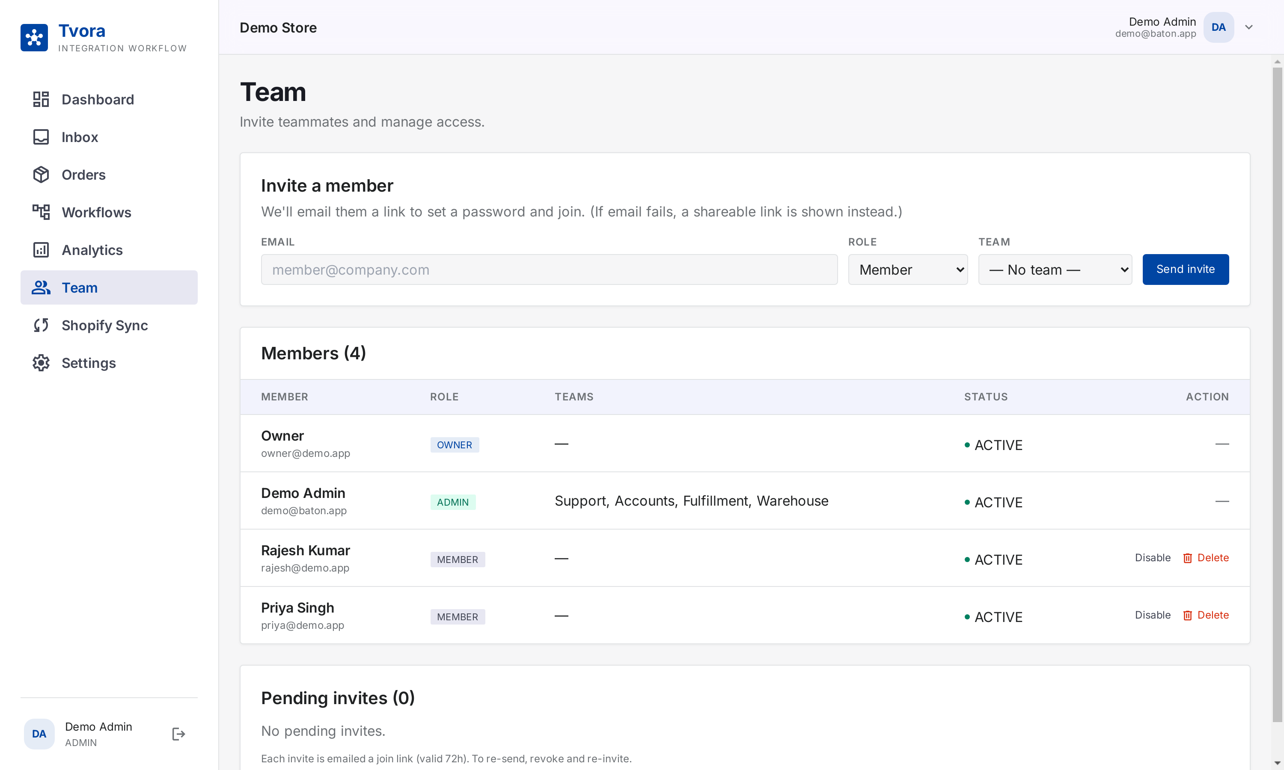
Task: Click priya@demo.app email text
Action: [x=302, y=625]
